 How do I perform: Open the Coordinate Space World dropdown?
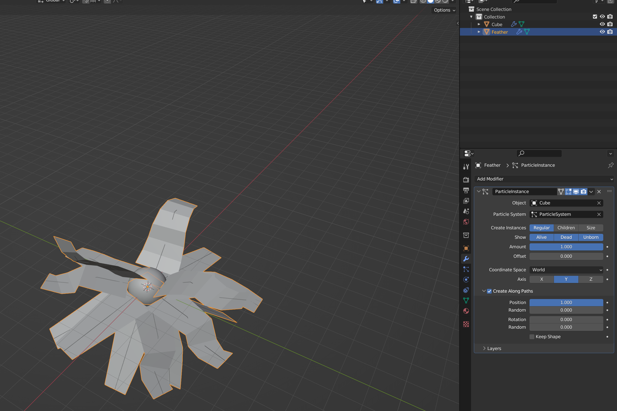(x=566, y=270)
